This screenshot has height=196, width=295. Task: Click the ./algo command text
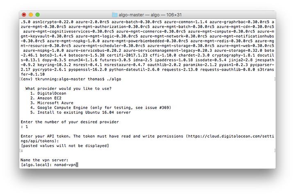(x=114, y=79)
